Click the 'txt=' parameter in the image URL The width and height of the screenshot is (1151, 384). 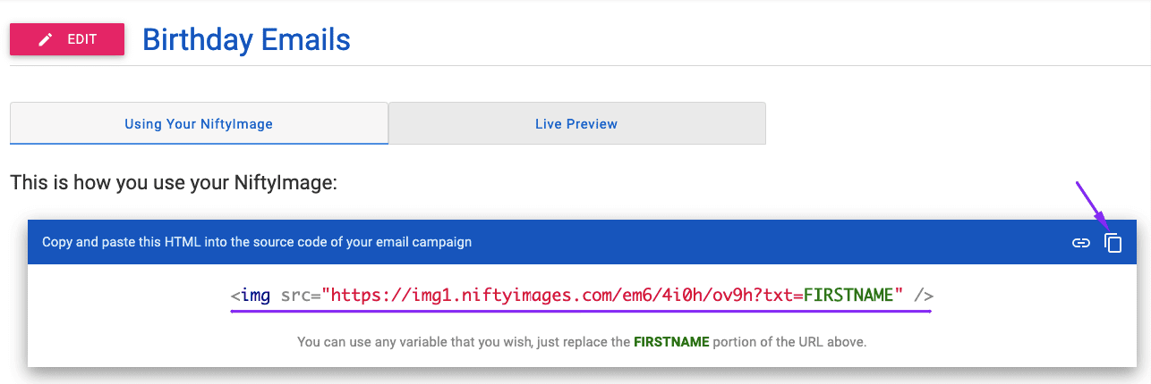click(782, 295)
